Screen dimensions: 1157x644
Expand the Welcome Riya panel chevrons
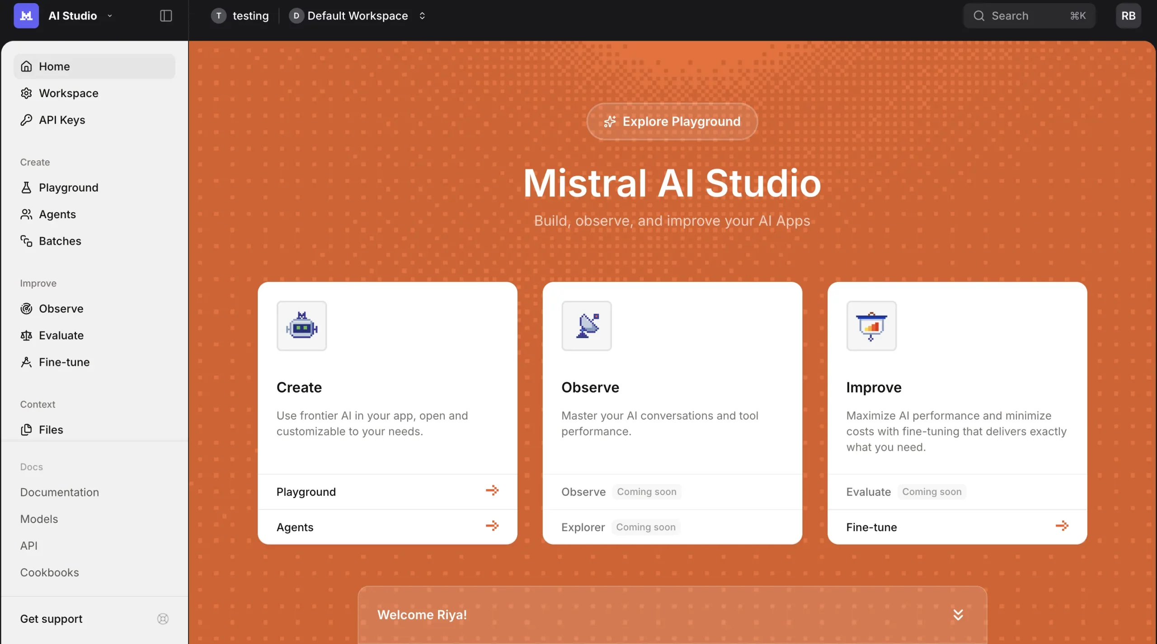coord(958,614)
